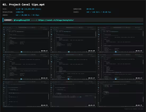Open the thumbnail stamped 00:04:59
Screen dimensions: 146x112
coord(26,94)
